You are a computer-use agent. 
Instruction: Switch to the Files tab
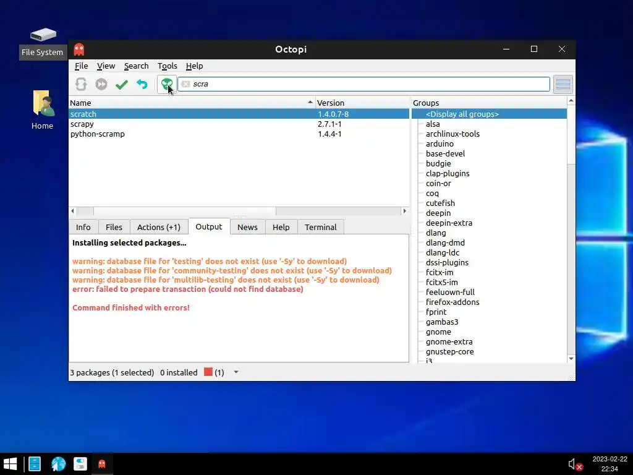click(x=114, y=227)
